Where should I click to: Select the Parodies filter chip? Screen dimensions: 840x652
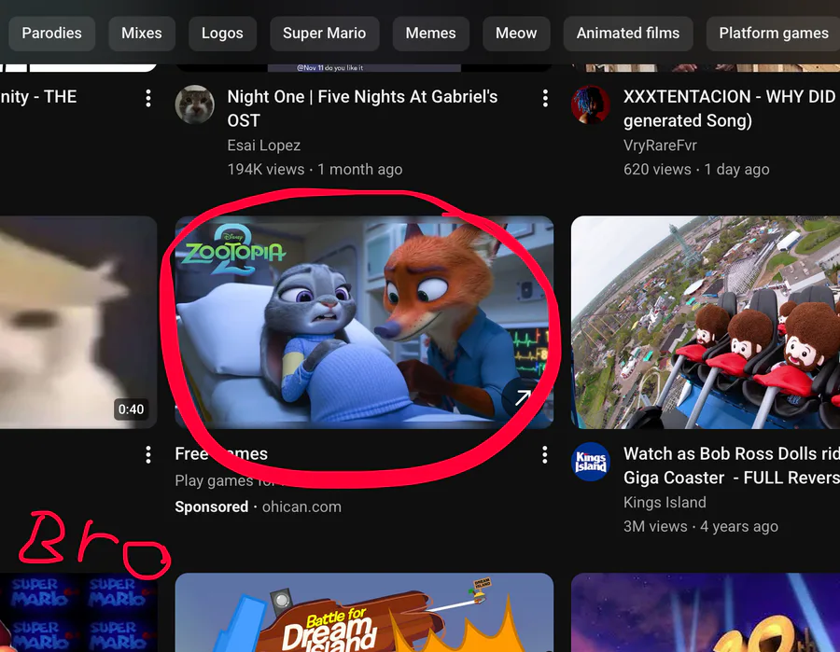pyautogui.click(x=51, y=34)
